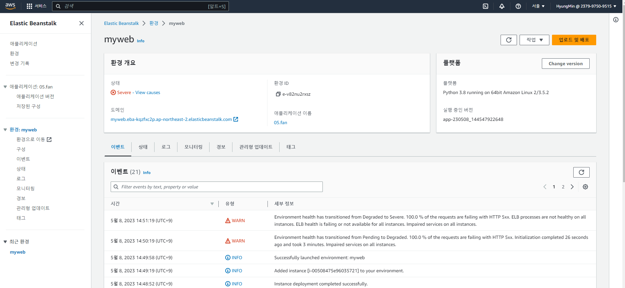The image size is (625, 288).
Task: Open the 05.fan application name link
Action: 281,123
